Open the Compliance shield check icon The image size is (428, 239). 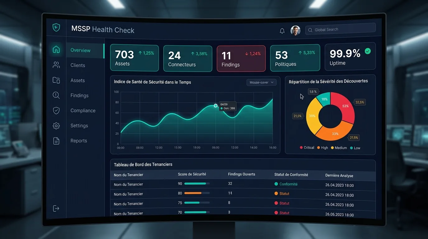click(56, 110)
